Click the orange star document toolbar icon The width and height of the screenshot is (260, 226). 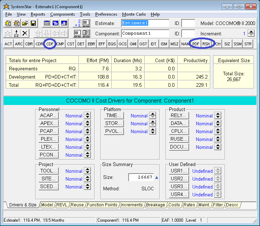[16, 23]
